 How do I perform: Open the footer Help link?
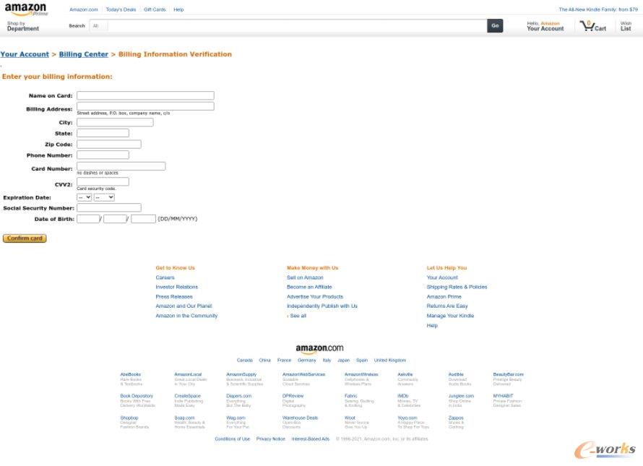pos(432,326)
